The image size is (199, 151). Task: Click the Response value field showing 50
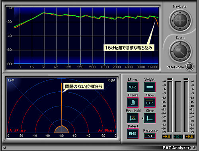(150, 136)
